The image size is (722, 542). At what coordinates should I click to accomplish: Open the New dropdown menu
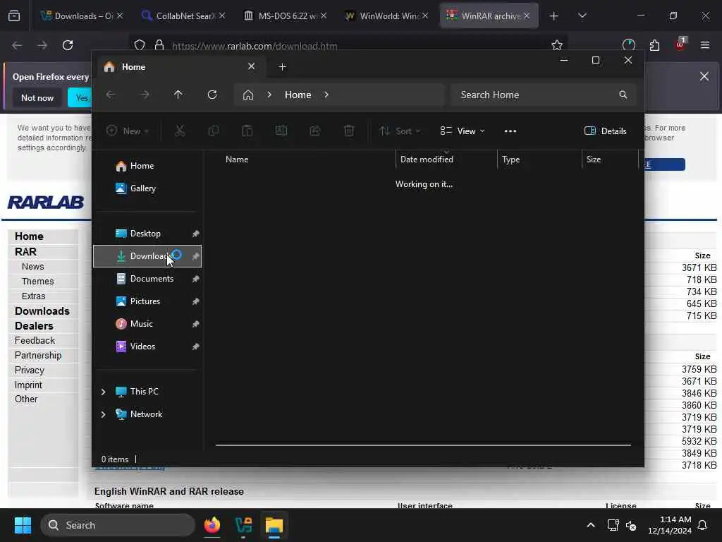click(128, 131)
